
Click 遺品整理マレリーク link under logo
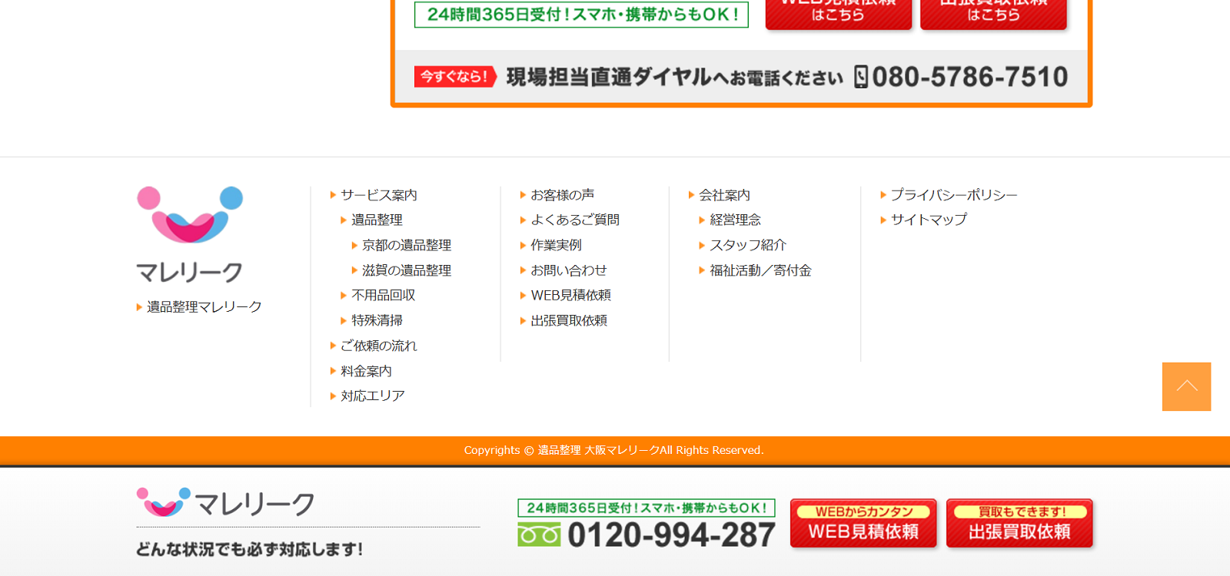pos(204,307)
